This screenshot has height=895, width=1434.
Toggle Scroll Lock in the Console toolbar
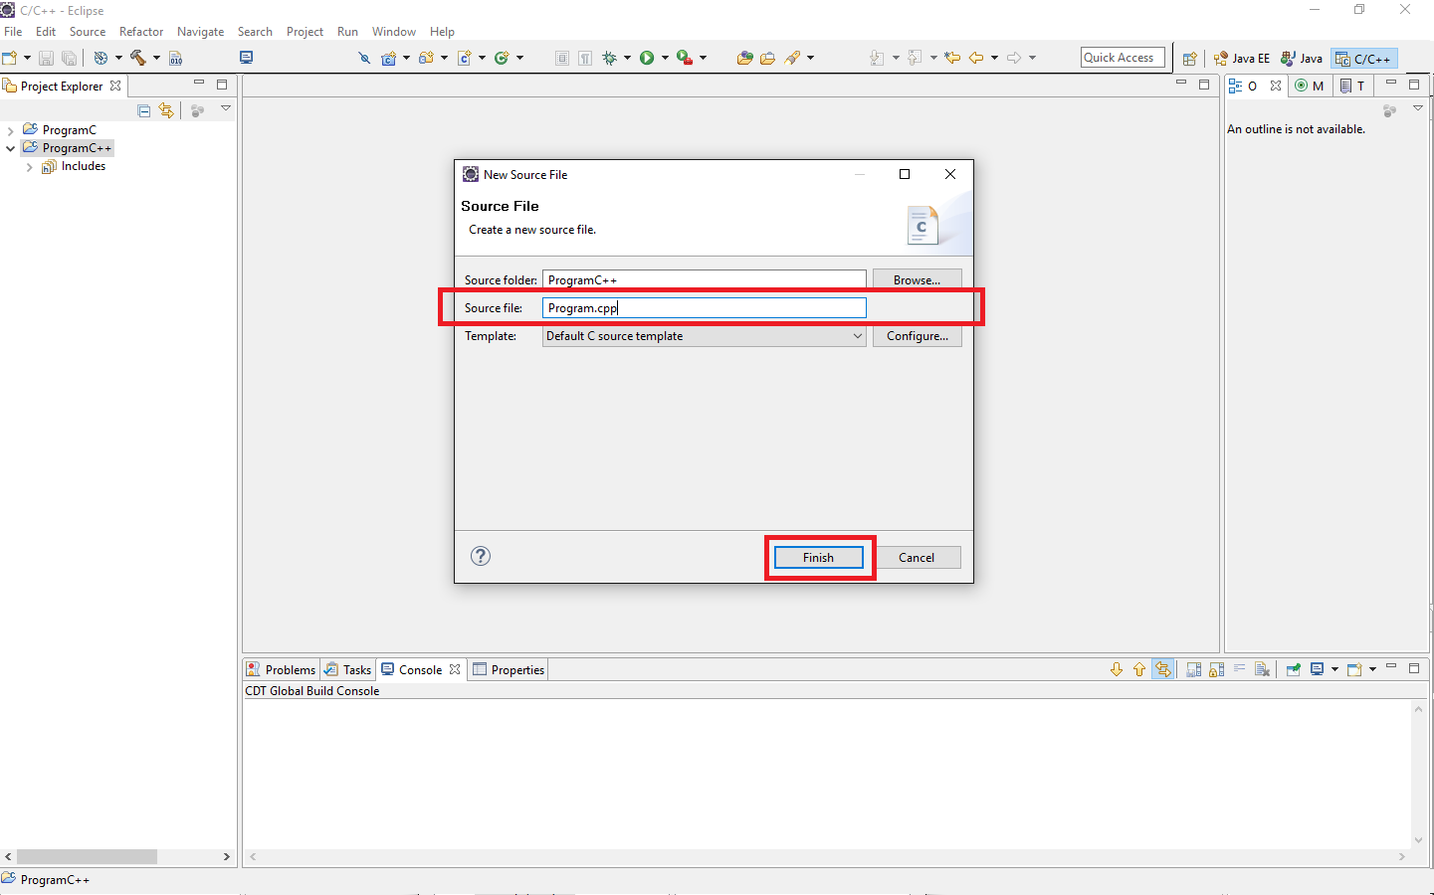pyautogui.click(x=1216, y=669)
